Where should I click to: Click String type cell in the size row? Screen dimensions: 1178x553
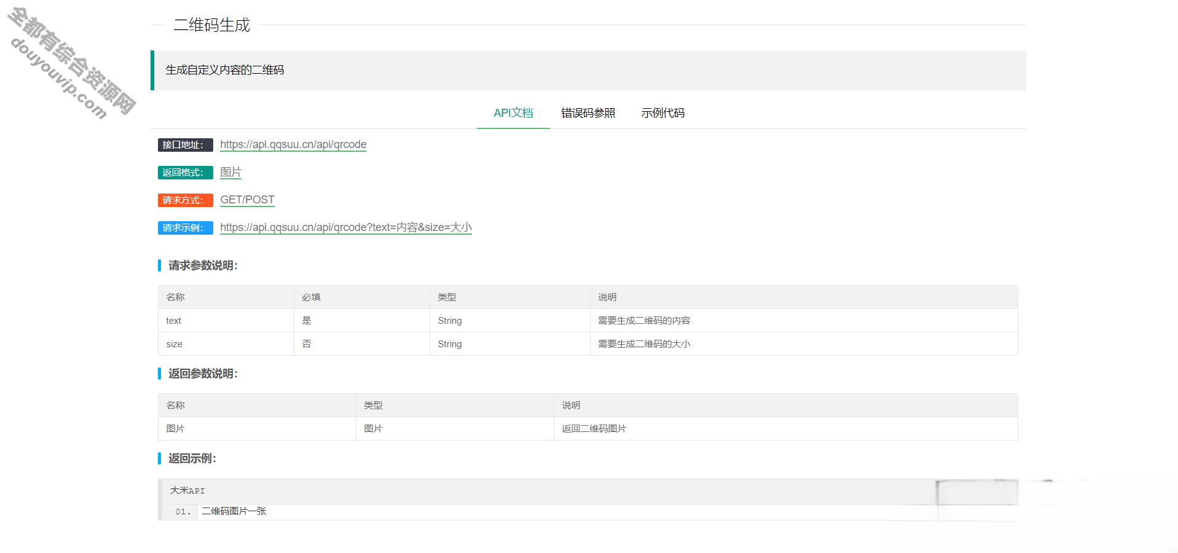tap(510, 344)
